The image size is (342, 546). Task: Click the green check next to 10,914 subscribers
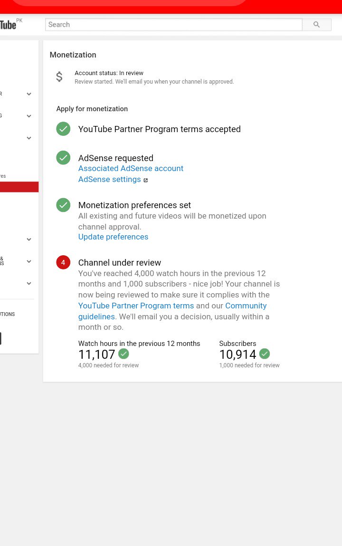[265, 354]
